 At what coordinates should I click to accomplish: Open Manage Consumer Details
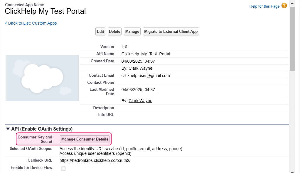(85, 139)
